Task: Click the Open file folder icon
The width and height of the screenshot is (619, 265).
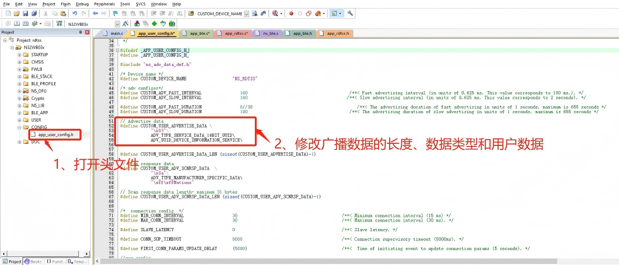Action: pos(17,13)
